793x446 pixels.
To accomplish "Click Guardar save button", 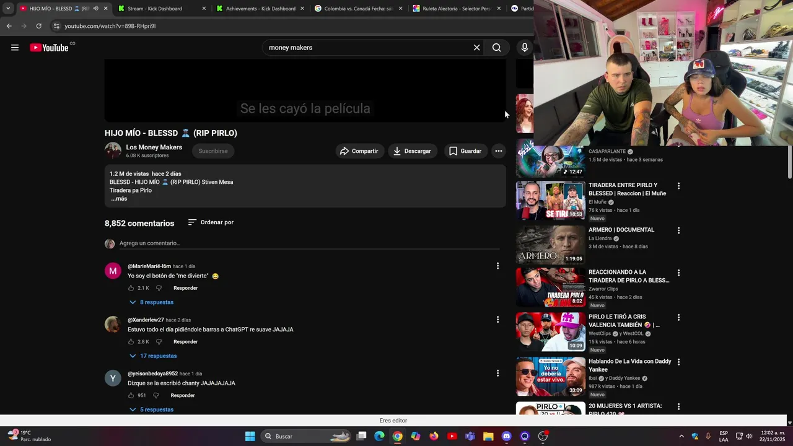I will point(465,151).
